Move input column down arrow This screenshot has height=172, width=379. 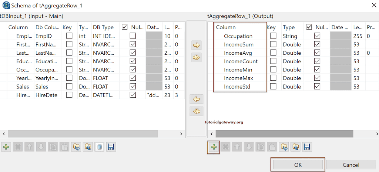coord(41,146)
